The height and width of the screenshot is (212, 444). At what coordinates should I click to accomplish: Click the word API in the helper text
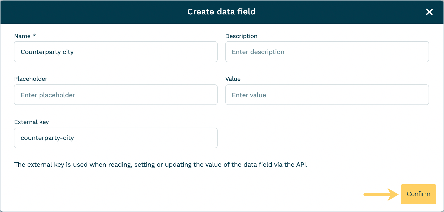[x=301, y=165]
